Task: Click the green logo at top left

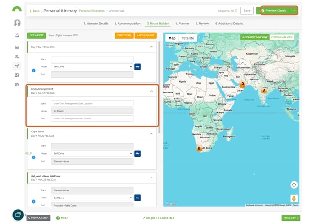Action: pos(17,9)
